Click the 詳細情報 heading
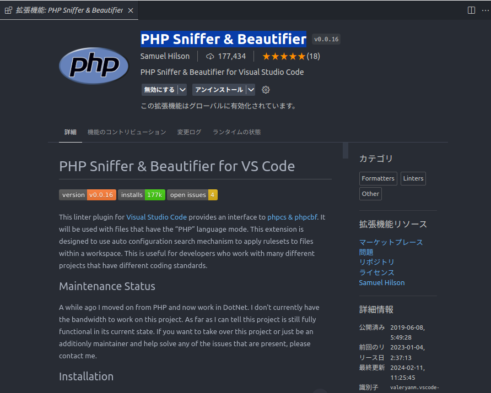The image size is (491, 393). coord(376,309)
